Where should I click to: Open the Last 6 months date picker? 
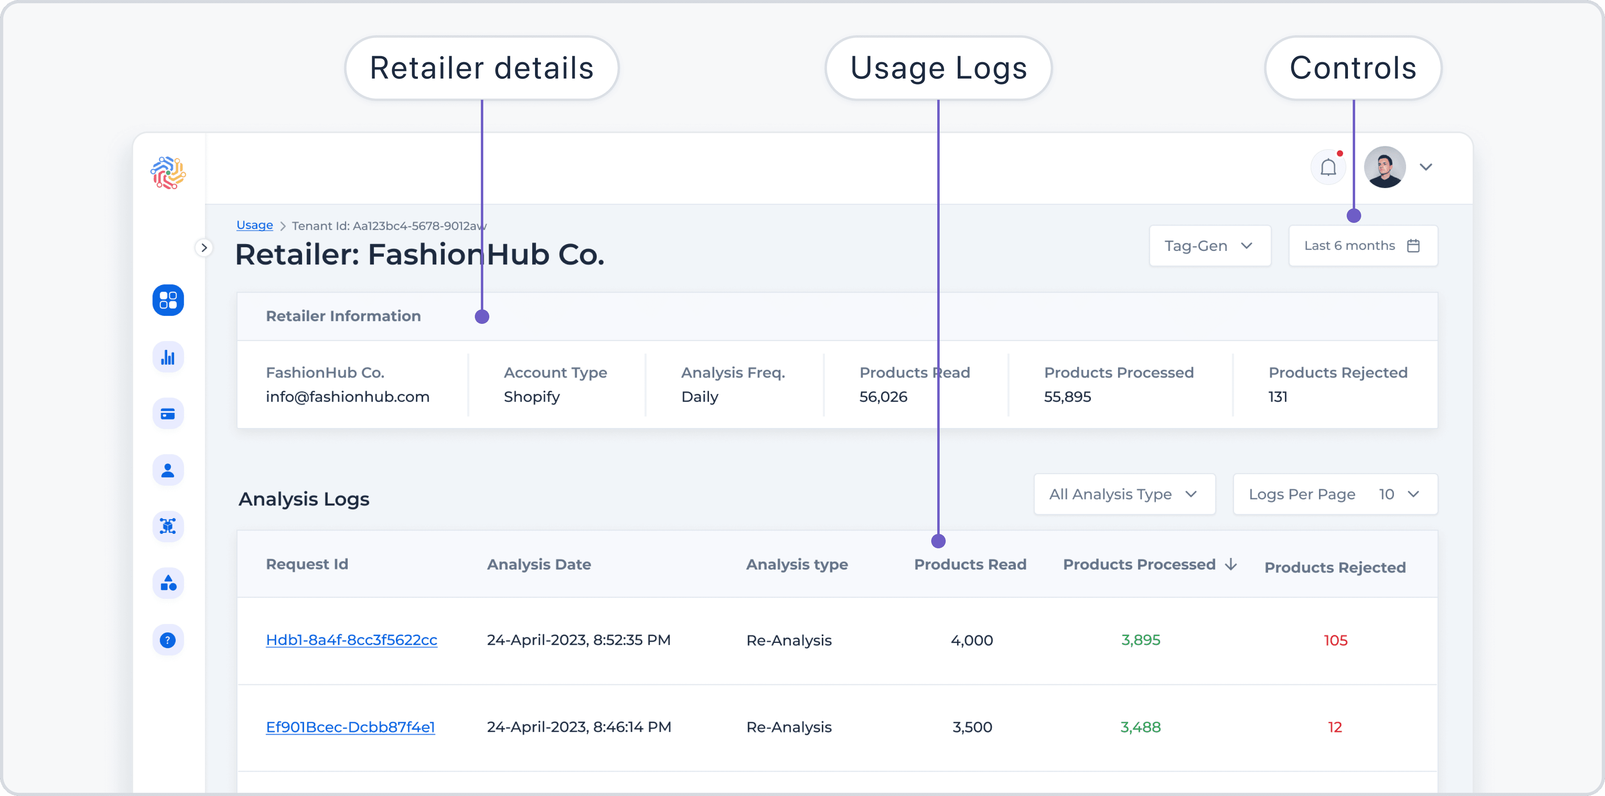(x=1363, y=246)
